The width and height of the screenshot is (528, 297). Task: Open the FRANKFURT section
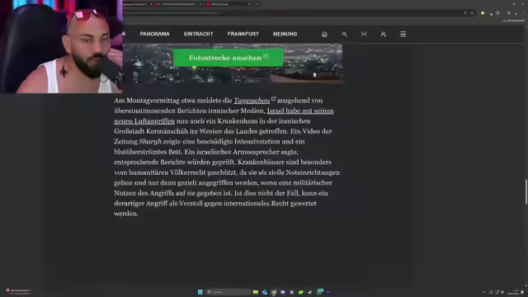(243, 34)
